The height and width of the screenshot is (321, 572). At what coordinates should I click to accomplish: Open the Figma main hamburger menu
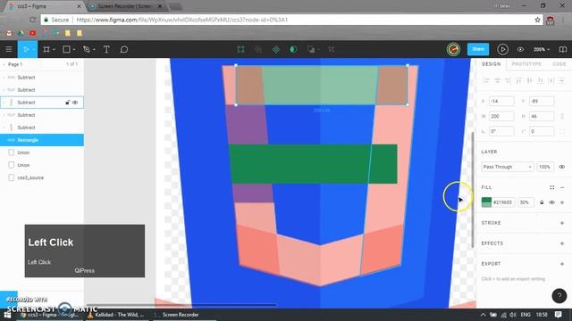coord(9,49)
